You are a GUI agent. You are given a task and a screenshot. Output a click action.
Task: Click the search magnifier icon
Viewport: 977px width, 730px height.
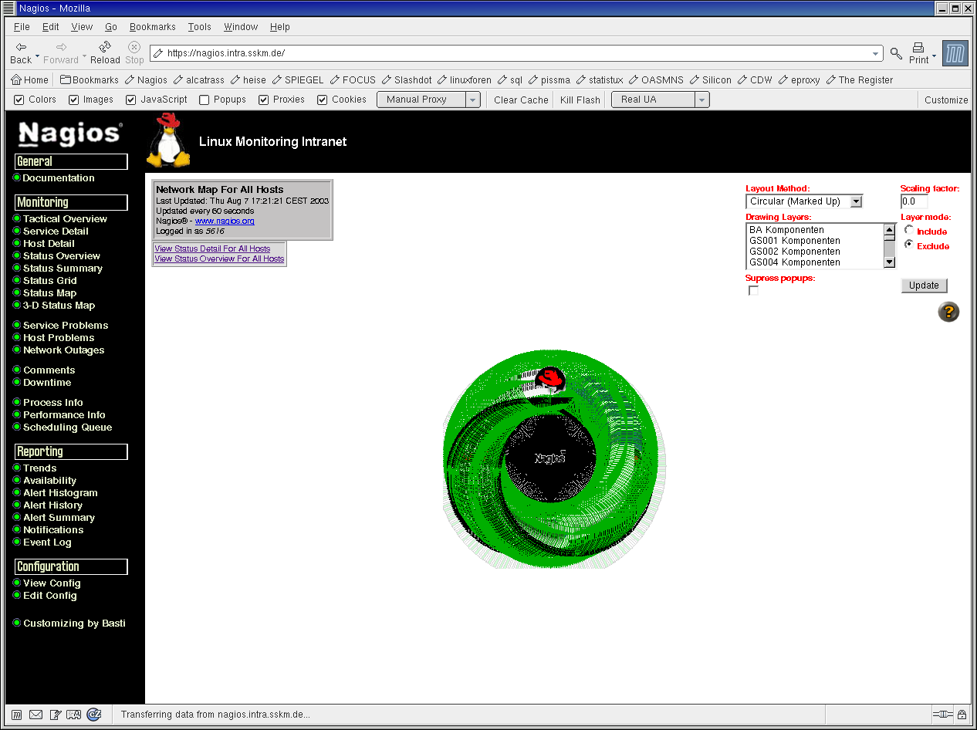(x=896, y=53)
